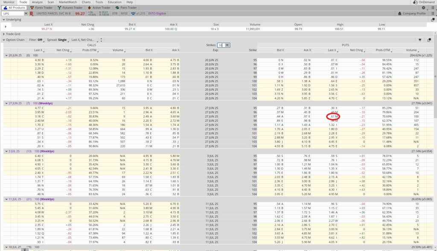Launch OnDemand market replay mode
This screenshot has height=251, width=437.
point(426,2)
